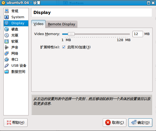The height and width of the screenshot is (131, 156).
Task: Click the Video Memory slider handle
Action: click(71, 34)
